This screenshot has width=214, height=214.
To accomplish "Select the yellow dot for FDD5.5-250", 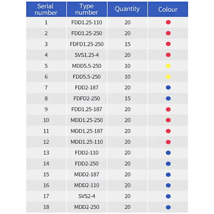I will click(168, 77).
